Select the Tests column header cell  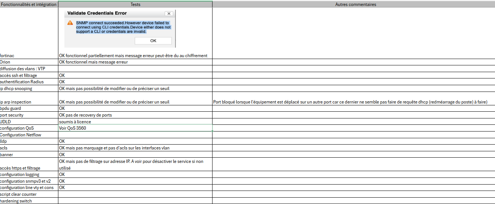tap(135, 4)
